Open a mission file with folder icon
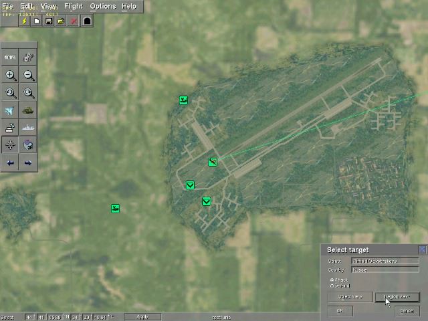Screen dimensions: 428x321 61,21
